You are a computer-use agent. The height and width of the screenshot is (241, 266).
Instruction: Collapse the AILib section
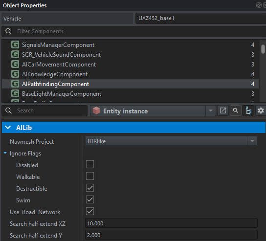[8, 128]
